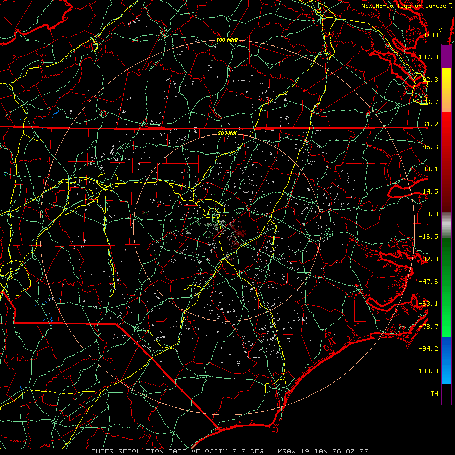
Task: Click the -63.1 legend value
Action: [x=428, y=304]
